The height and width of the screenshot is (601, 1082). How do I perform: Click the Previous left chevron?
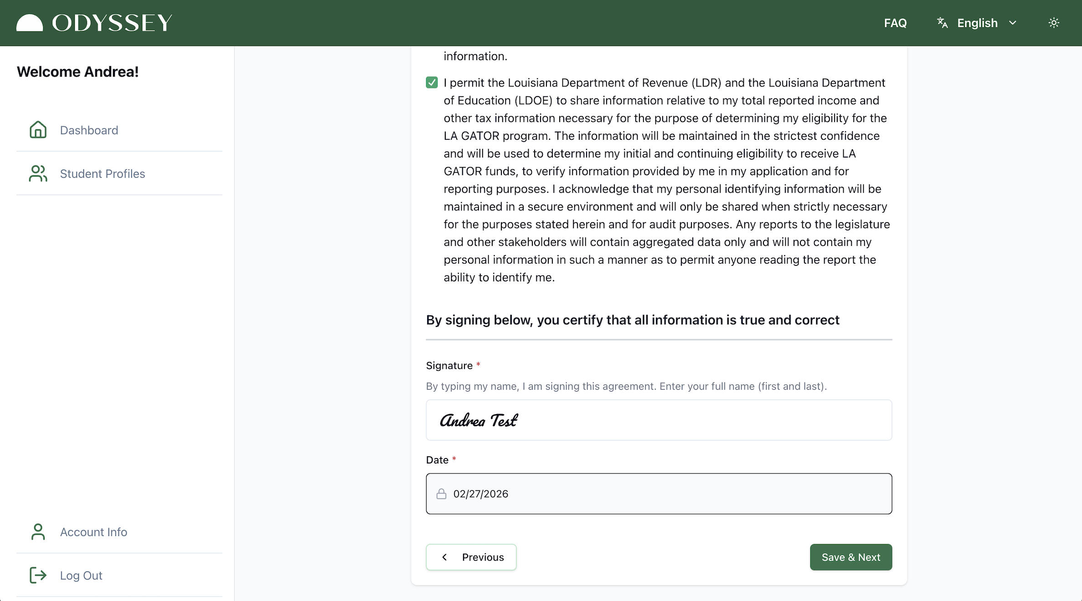(x=444, y=557)
